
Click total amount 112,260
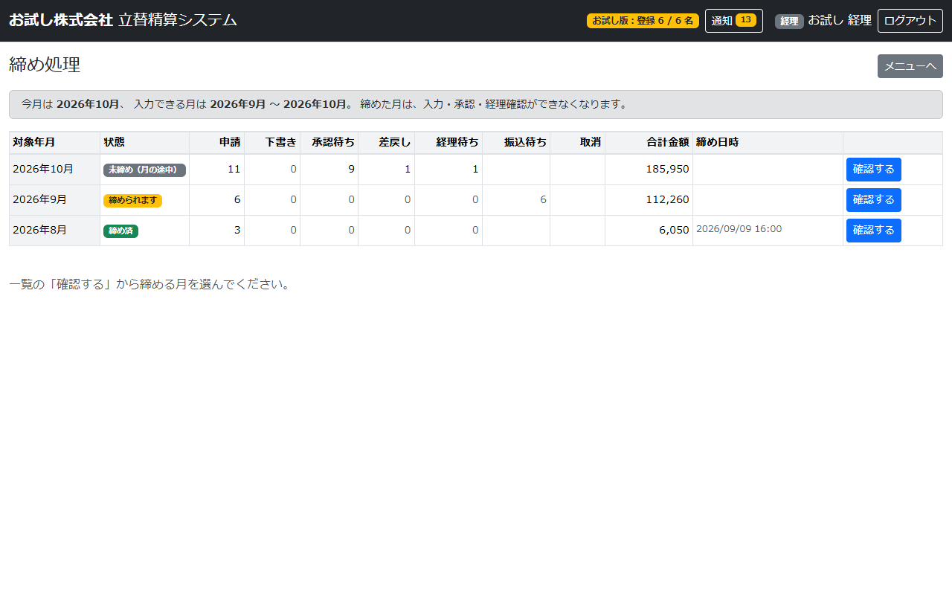(x=667, y=199)
